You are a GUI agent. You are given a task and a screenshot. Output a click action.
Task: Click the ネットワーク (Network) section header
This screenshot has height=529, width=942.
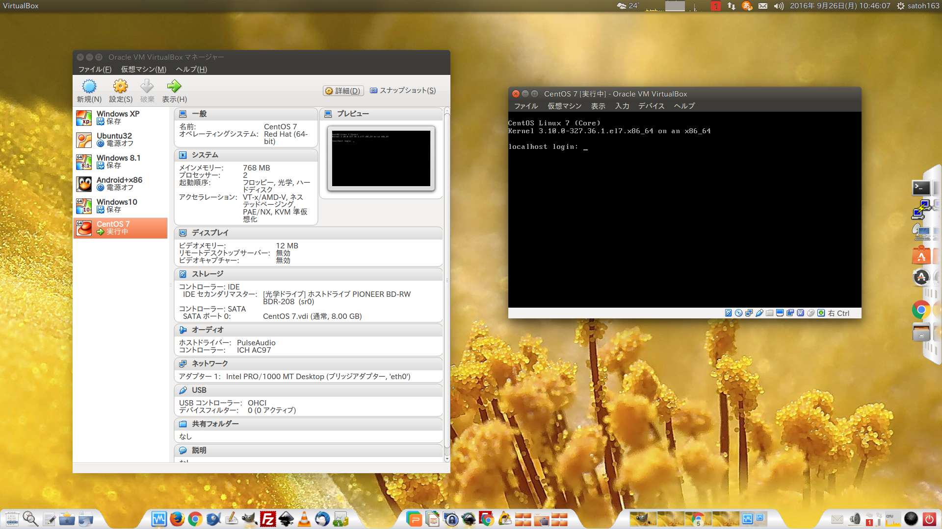[308, 363]
